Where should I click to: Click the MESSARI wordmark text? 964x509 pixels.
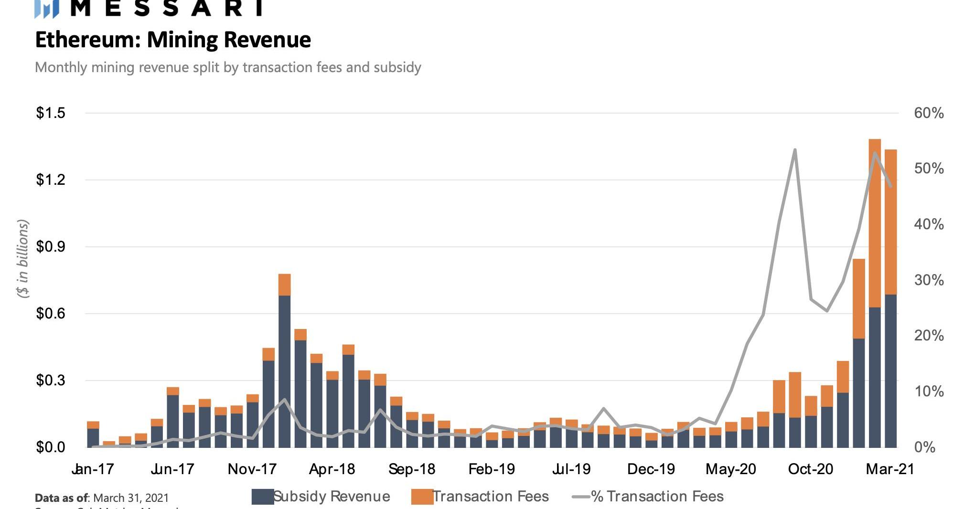[x=168, y=8]
